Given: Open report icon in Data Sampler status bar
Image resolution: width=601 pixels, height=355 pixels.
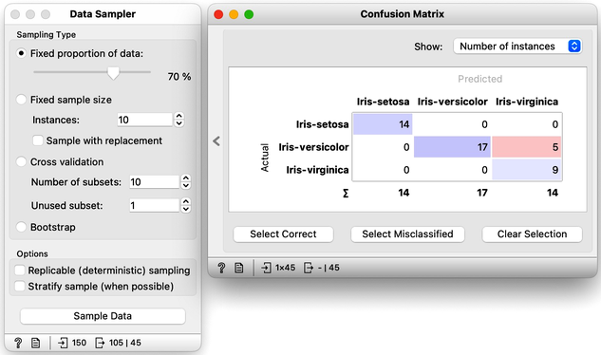Looking at the screenshot, I should tap(36, 343).
